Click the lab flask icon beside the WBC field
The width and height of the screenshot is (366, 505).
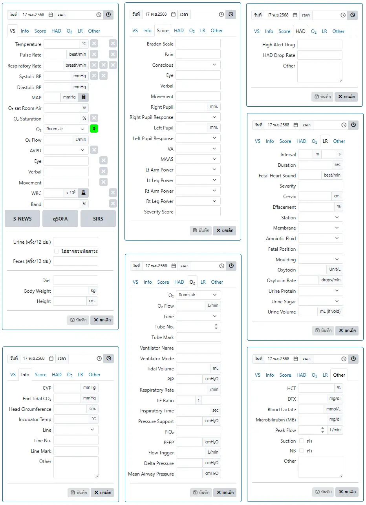pos(84,193)
